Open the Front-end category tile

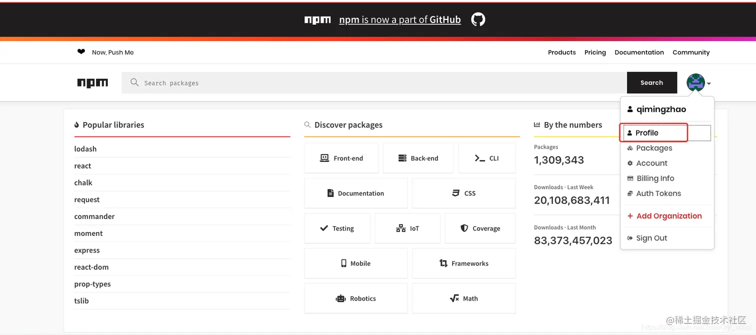tap(341, 158)
